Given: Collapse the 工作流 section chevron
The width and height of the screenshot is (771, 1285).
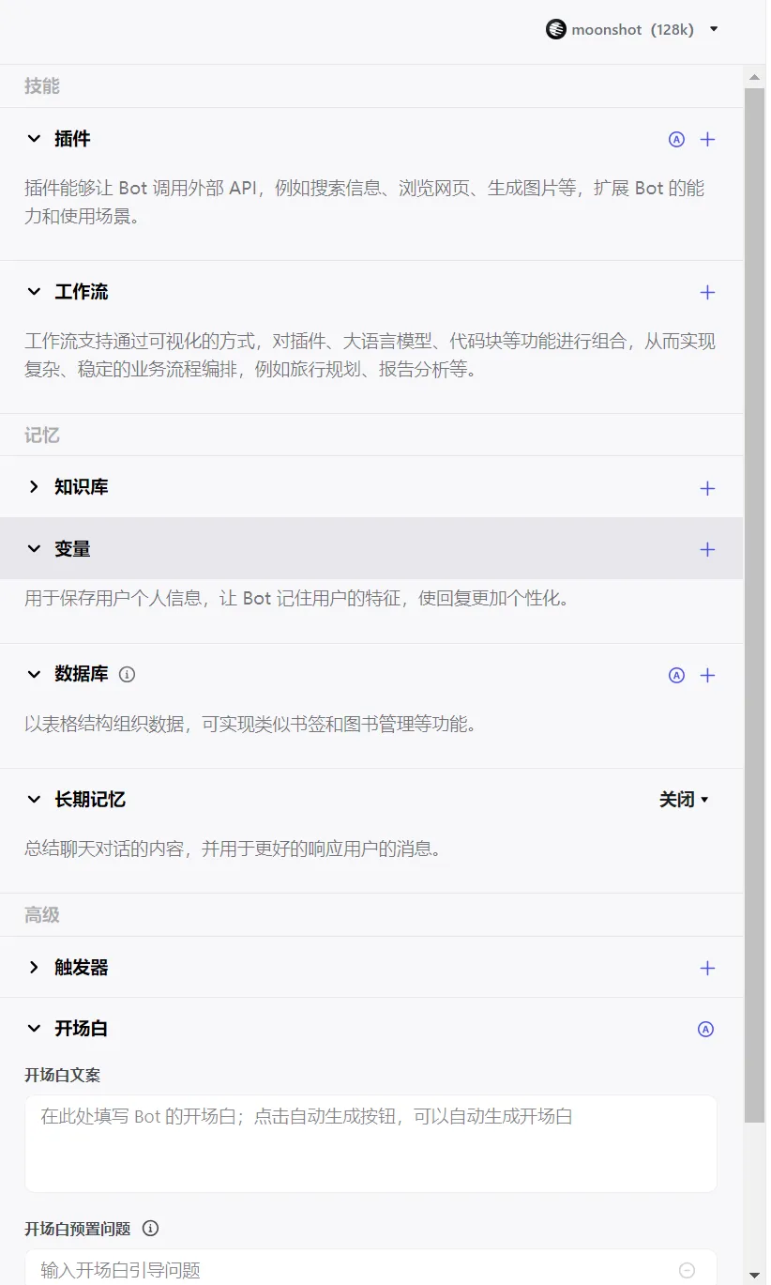Looking at the screenshot, I should 35,292.
